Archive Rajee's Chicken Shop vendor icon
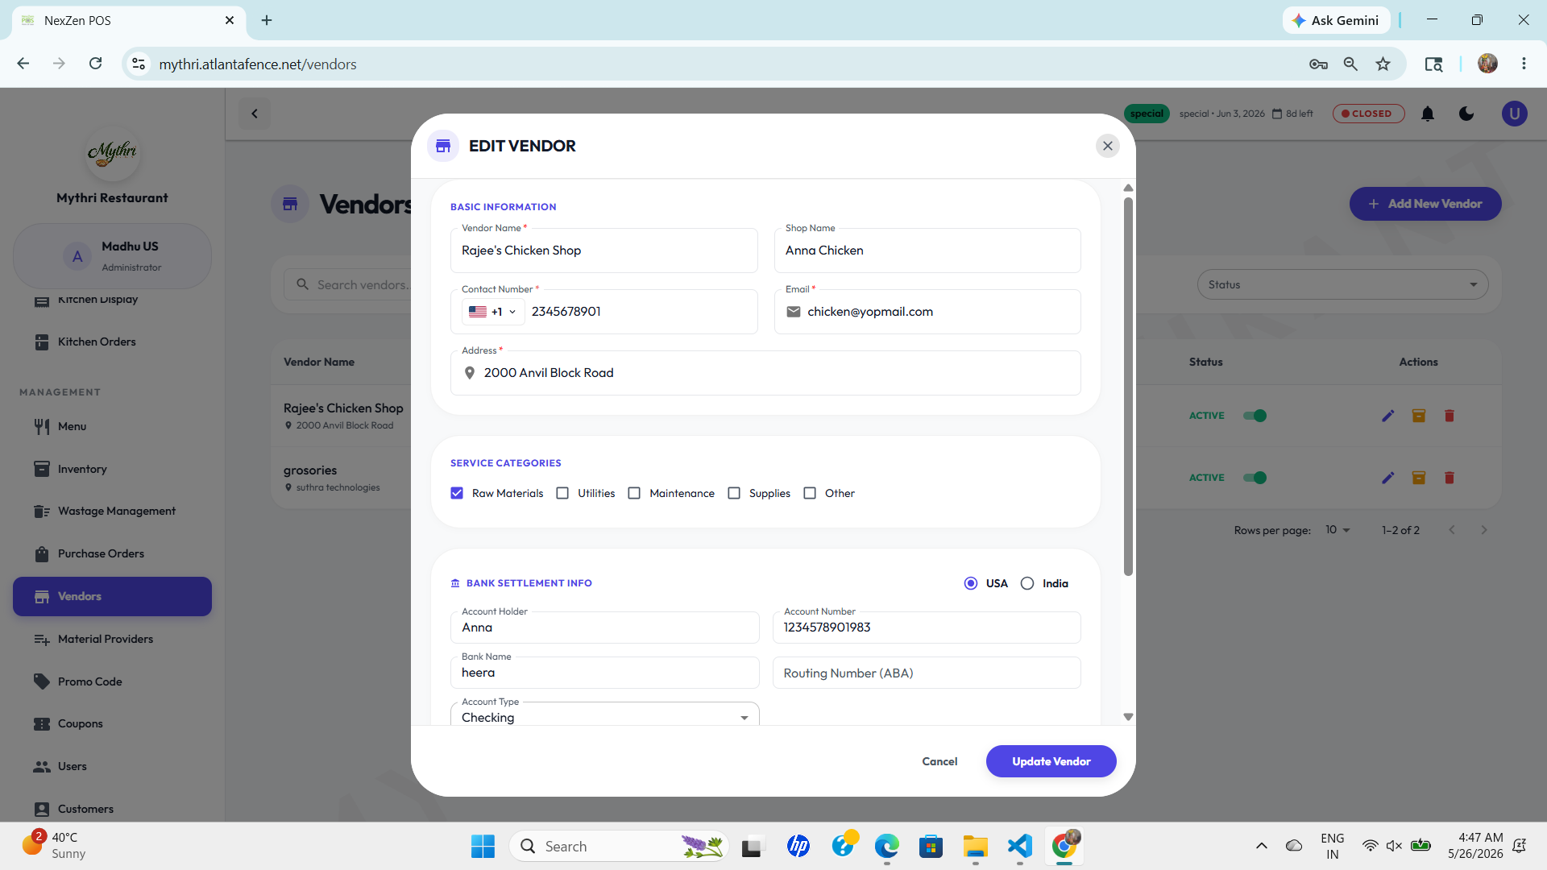The height and width of the screenshot is (870, 1547). tap(1419, 416)
